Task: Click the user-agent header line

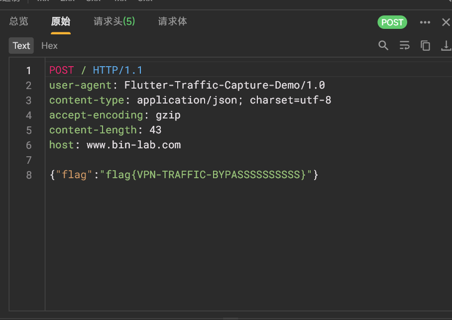Action: point(187,86)
